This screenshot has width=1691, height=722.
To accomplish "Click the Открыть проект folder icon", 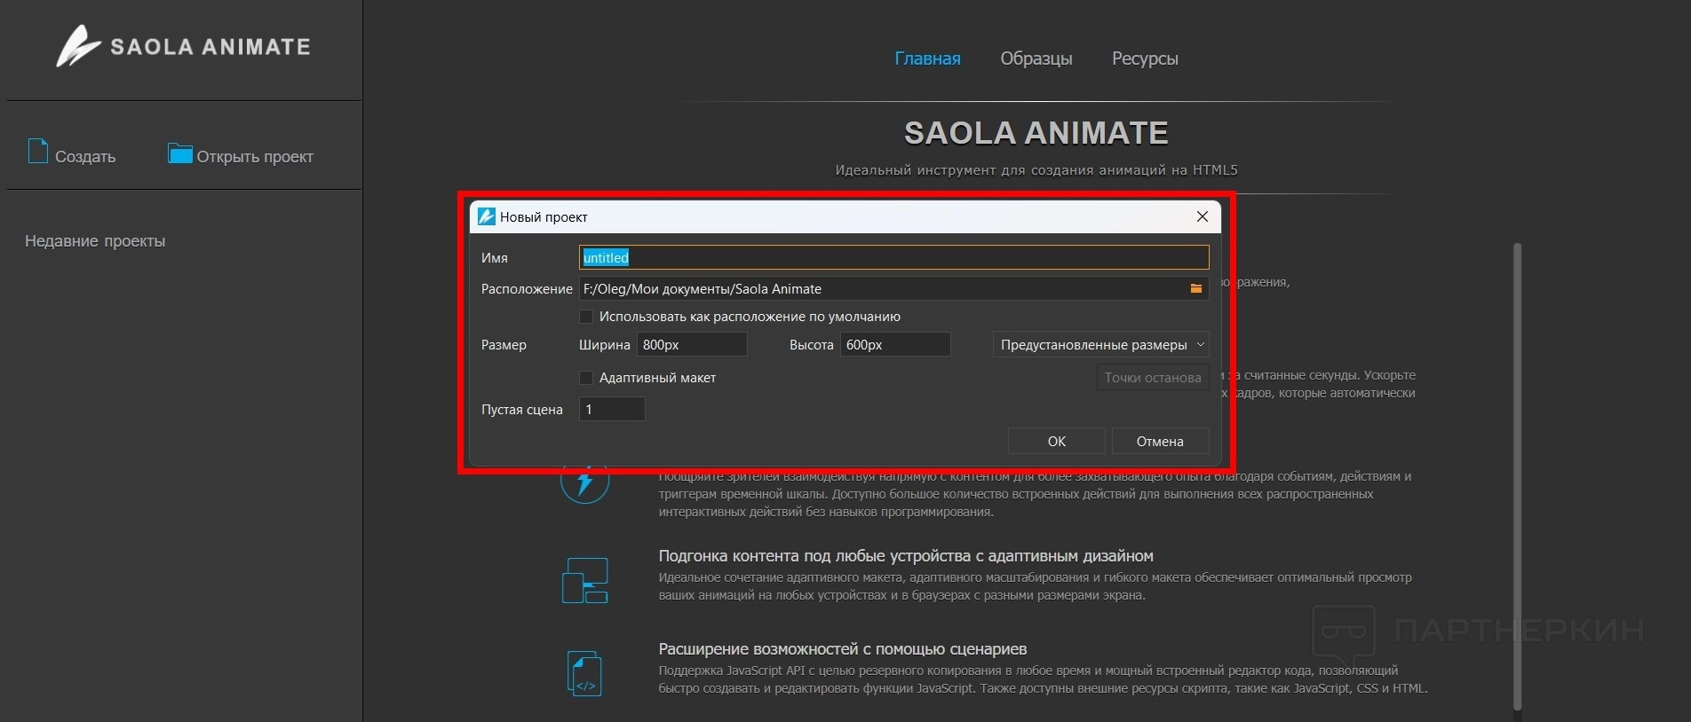I will (x=180, y=153).
